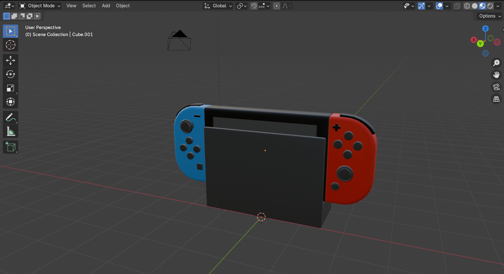Select the Scale tool
Screen dimensions: 504x274
[x=11, y=88]
